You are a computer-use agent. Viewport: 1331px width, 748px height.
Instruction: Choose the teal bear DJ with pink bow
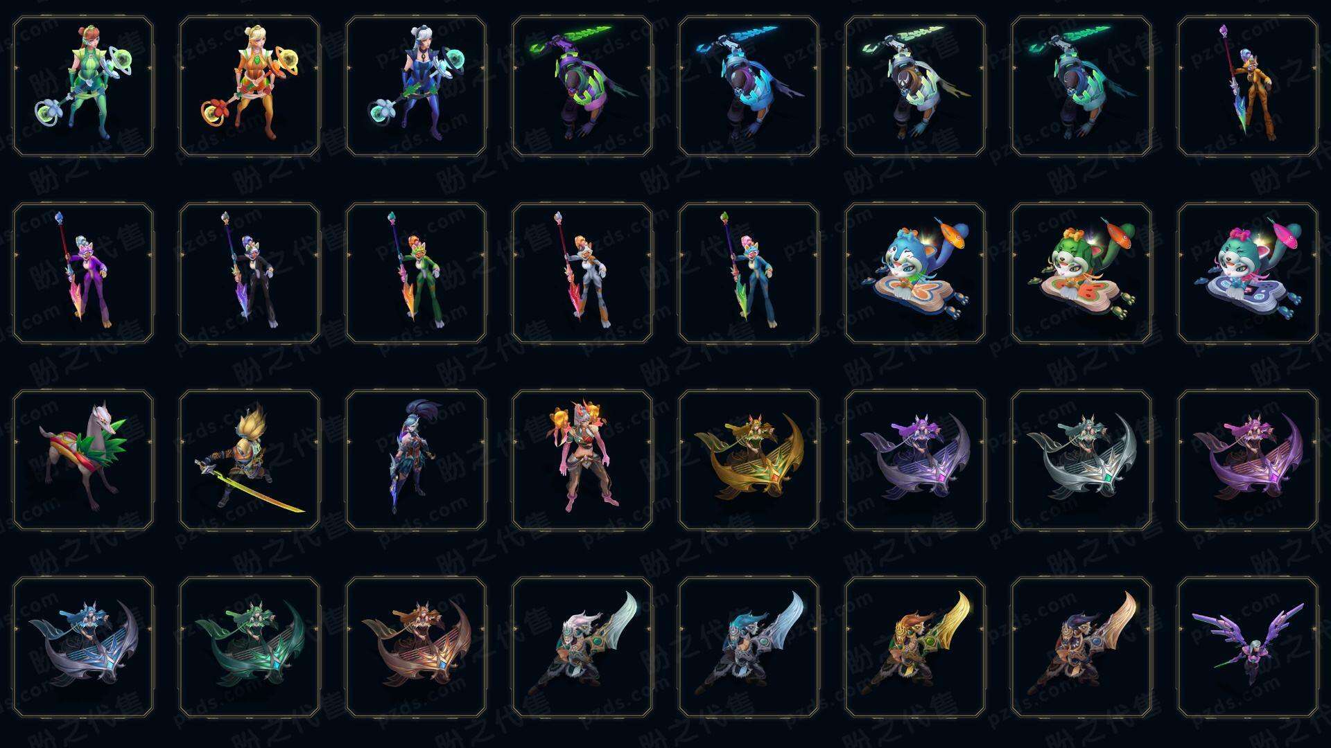point(1248,273)
